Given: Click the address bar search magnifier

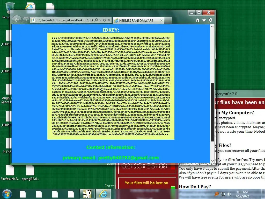Looking at the screenshot, I should (96, 20).
